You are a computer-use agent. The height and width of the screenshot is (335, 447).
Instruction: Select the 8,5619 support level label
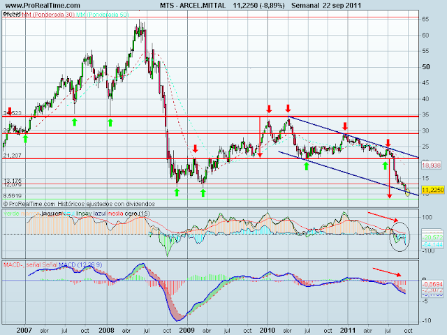click(13, 195)
